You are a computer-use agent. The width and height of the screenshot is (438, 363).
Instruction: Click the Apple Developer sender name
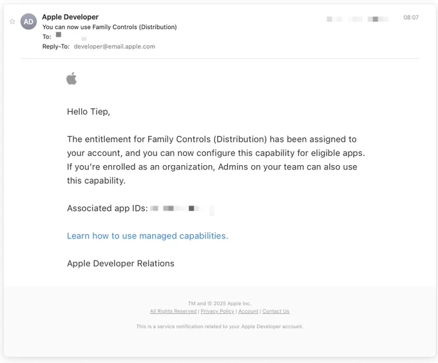(x=70, y=17)
